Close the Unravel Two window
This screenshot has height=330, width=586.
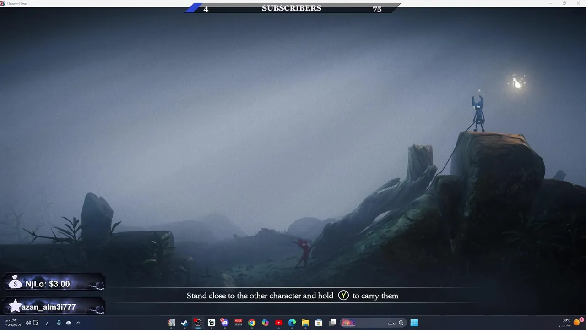(578, 3)
